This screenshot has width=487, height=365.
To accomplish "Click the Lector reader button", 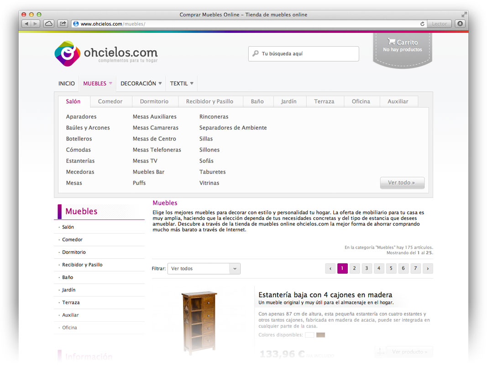I will (x=439, y=24).
